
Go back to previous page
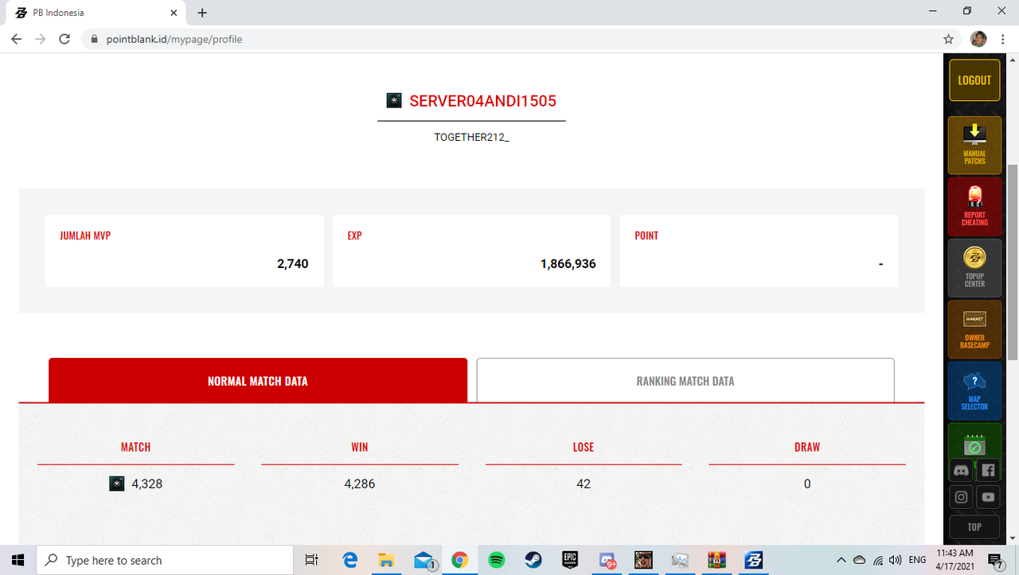16,39
